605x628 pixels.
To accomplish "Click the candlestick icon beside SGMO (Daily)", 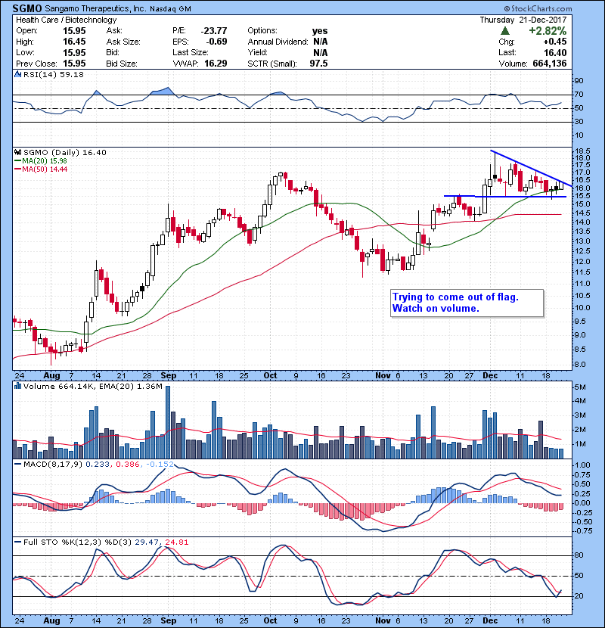I will pyautogui.click(x=17, y=152).
